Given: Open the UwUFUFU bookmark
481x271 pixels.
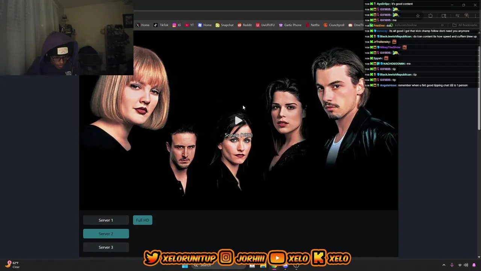Looking at the screenshot, I should tap(265, 25).
